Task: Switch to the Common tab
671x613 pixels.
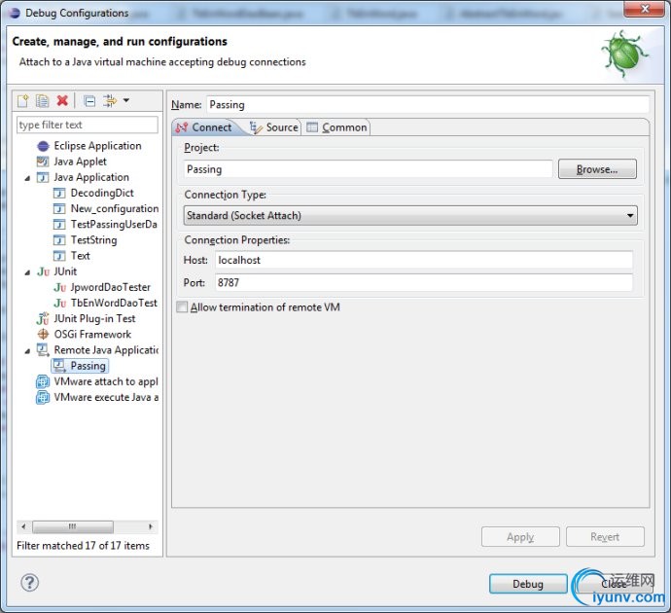Action: [336, 127]
